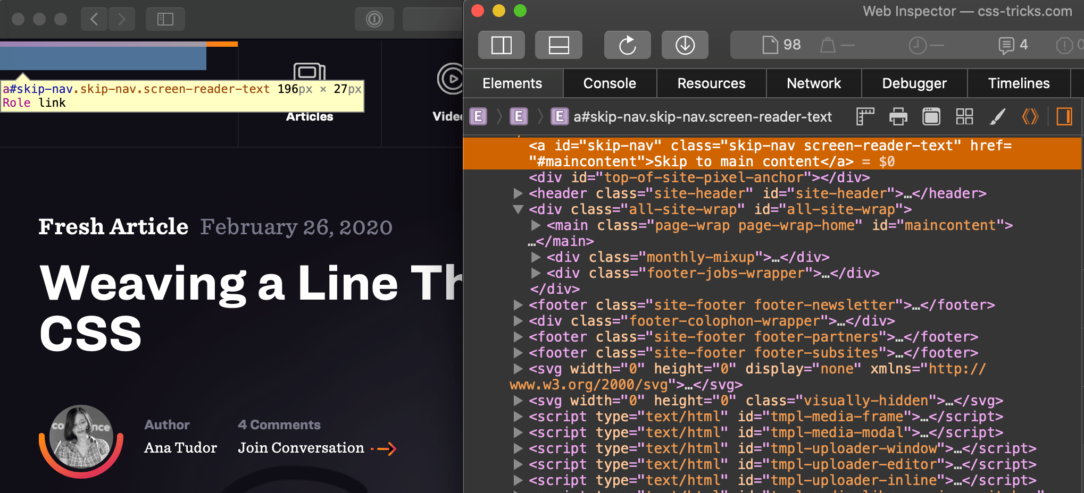The height and width of the screenshot is (493, 1084).
Task: Dock Web Inspector to the bottom of window
Action: click(558, 45)
